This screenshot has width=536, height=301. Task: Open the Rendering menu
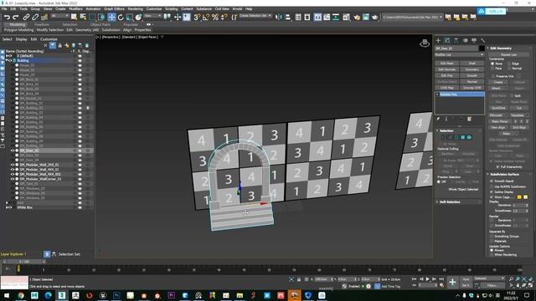(x=136, y=9)
